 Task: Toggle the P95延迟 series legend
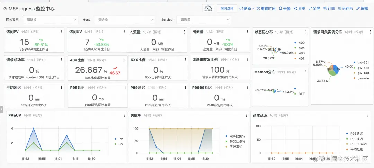(x=354, y=134)
